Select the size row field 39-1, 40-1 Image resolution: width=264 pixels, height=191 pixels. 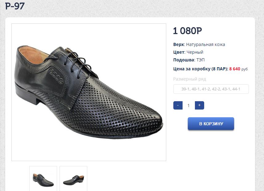[211, 89]
